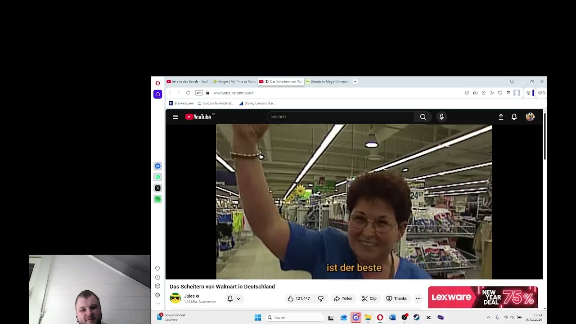This screenshot has height=324, width=576.
Task: Open a new browser tab
Action: click(355, 81)
